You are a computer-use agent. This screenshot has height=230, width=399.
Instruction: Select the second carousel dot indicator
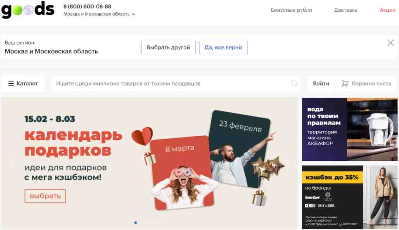(x=146, y=223)
